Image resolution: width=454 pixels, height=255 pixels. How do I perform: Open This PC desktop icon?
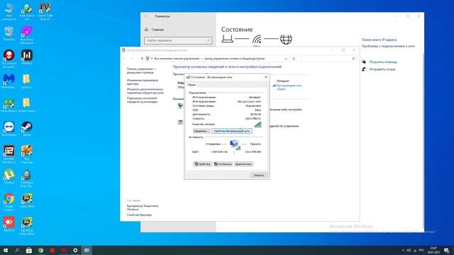click(9, 11)
